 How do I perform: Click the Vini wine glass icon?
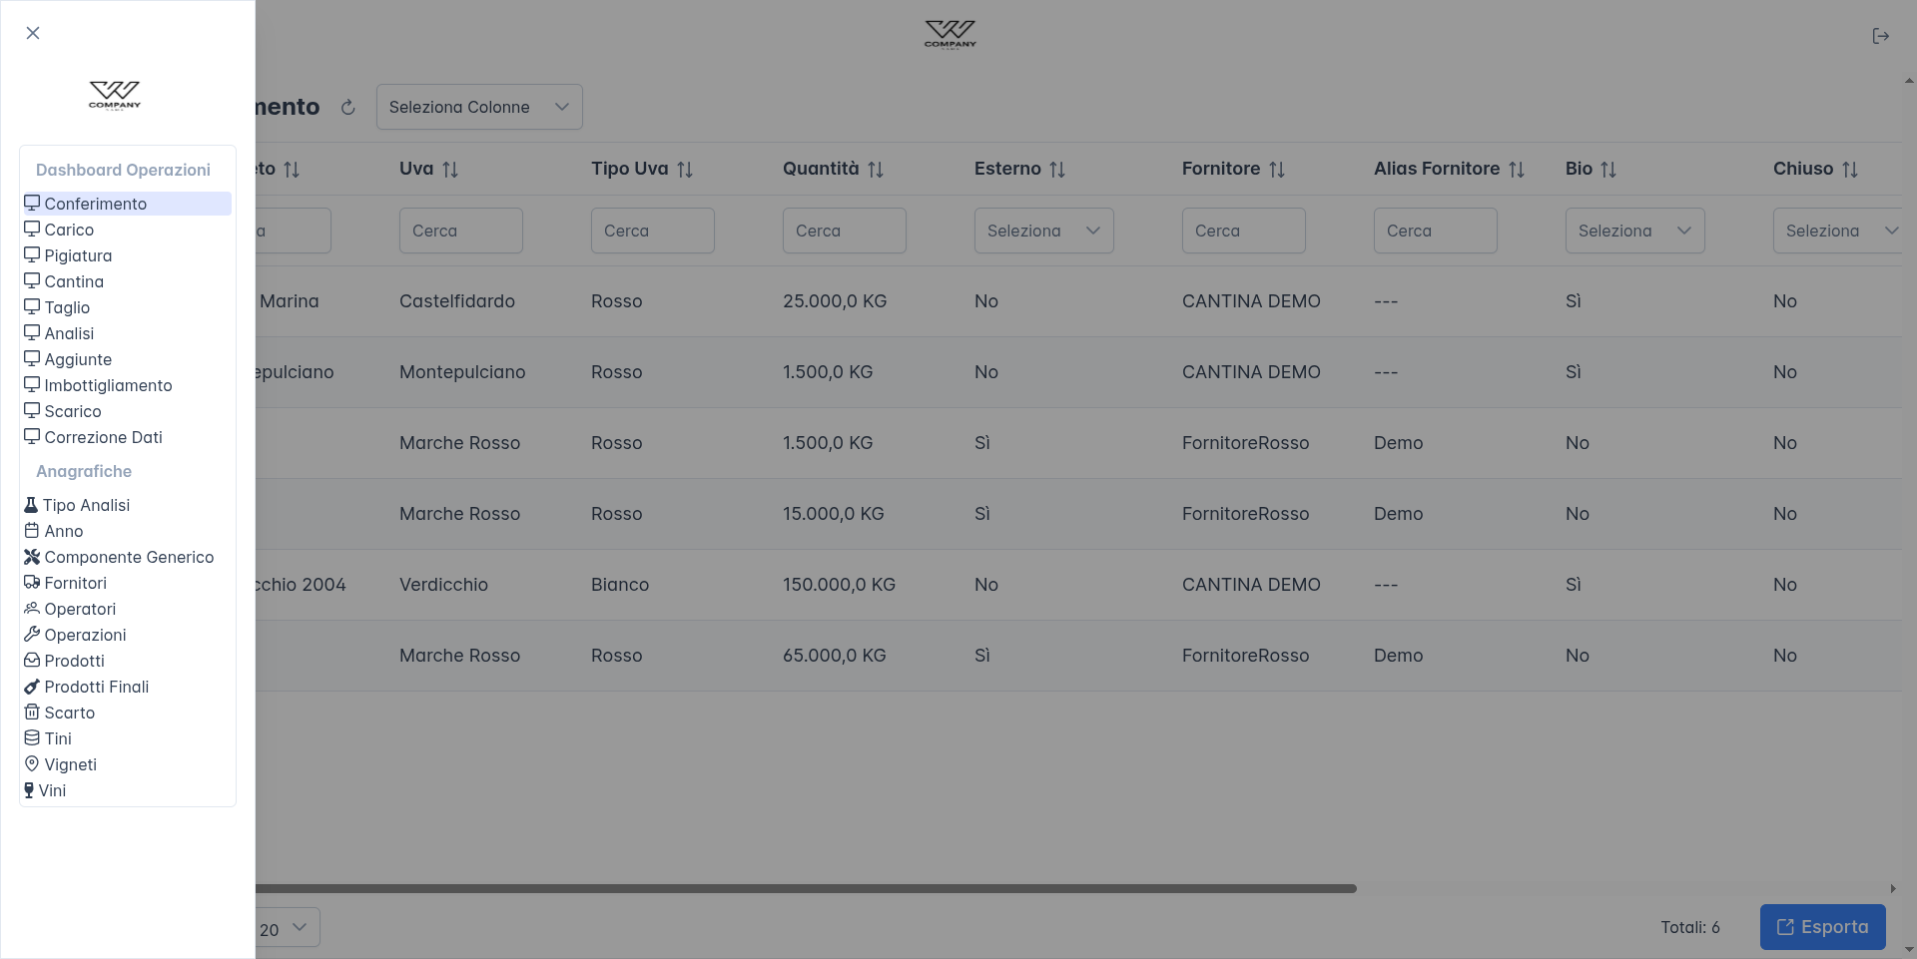coord(29,790)
